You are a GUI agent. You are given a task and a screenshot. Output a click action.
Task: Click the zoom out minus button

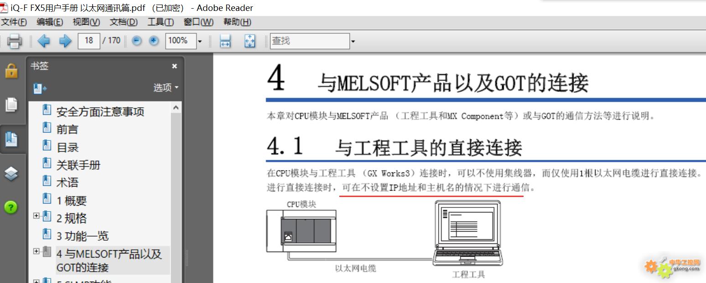136,41
